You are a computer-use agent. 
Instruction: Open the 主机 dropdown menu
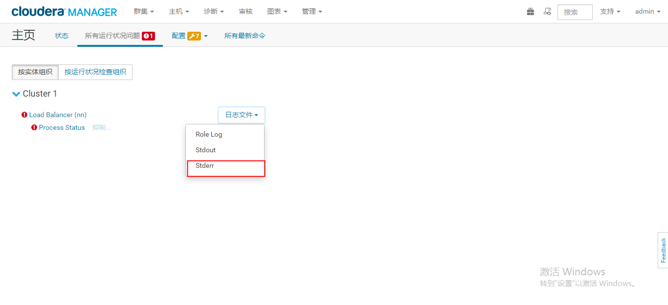pyautogui.click(x=179, y=11)
